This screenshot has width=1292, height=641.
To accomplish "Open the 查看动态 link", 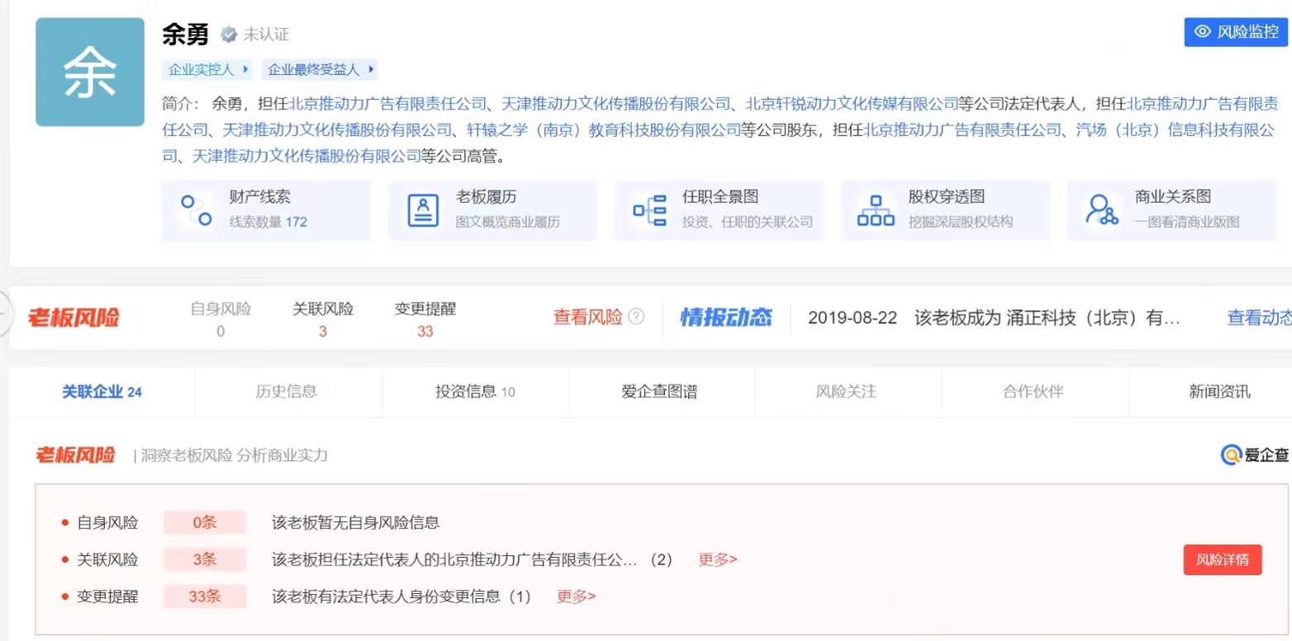I will tap(1259, 318).
